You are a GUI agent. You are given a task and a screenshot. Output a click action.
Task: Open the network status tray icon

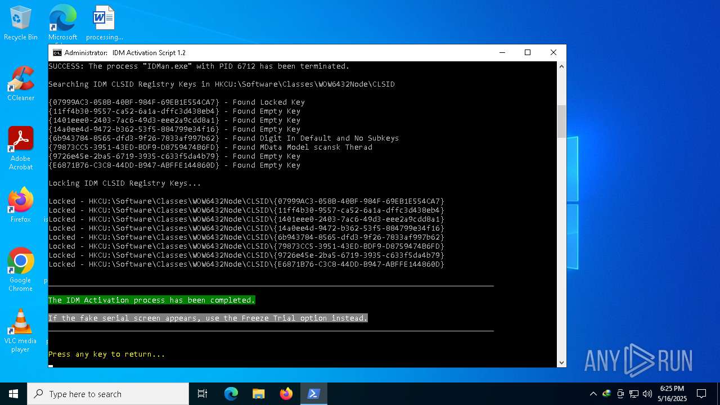click(634, 394)
